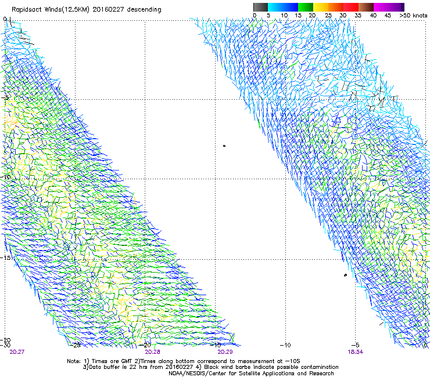Image resolution: width=430 pixels, height=377 pixels.
Task: Click the legend scale label "35"
Action: [358, 16]
